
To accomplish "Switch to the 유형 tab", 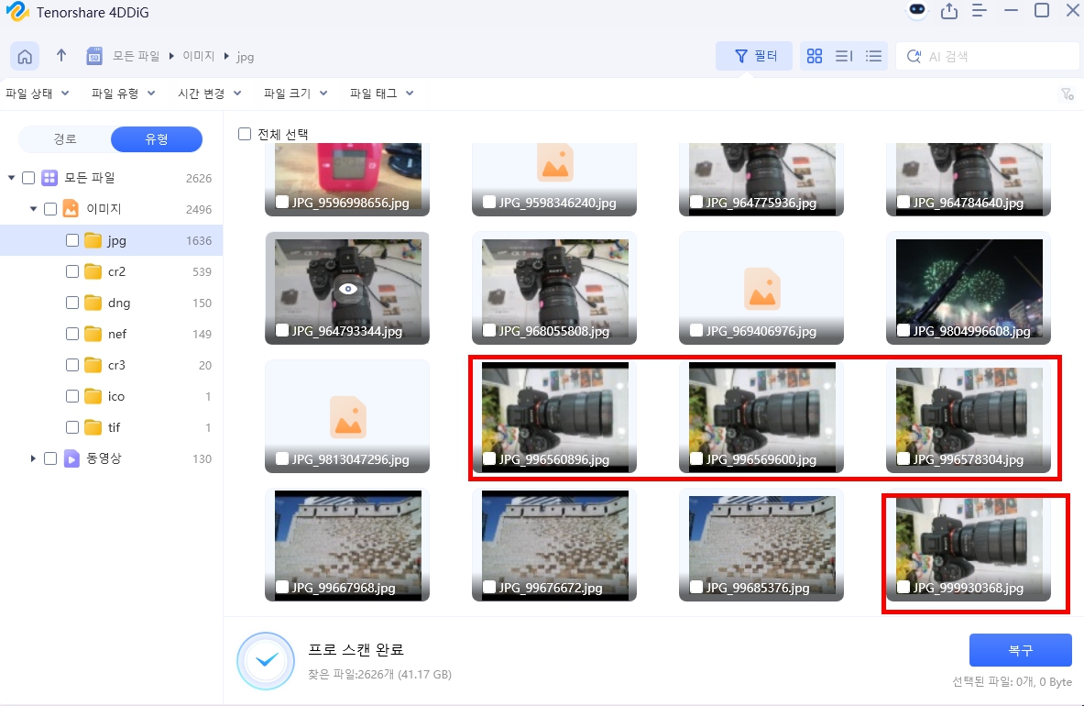I will coord(157,139).
